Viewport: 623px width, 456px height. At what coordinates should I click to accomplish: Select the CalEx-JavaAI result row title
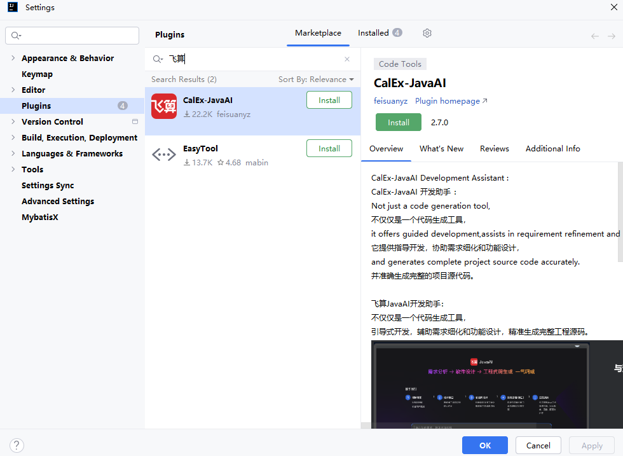(208, 100)
